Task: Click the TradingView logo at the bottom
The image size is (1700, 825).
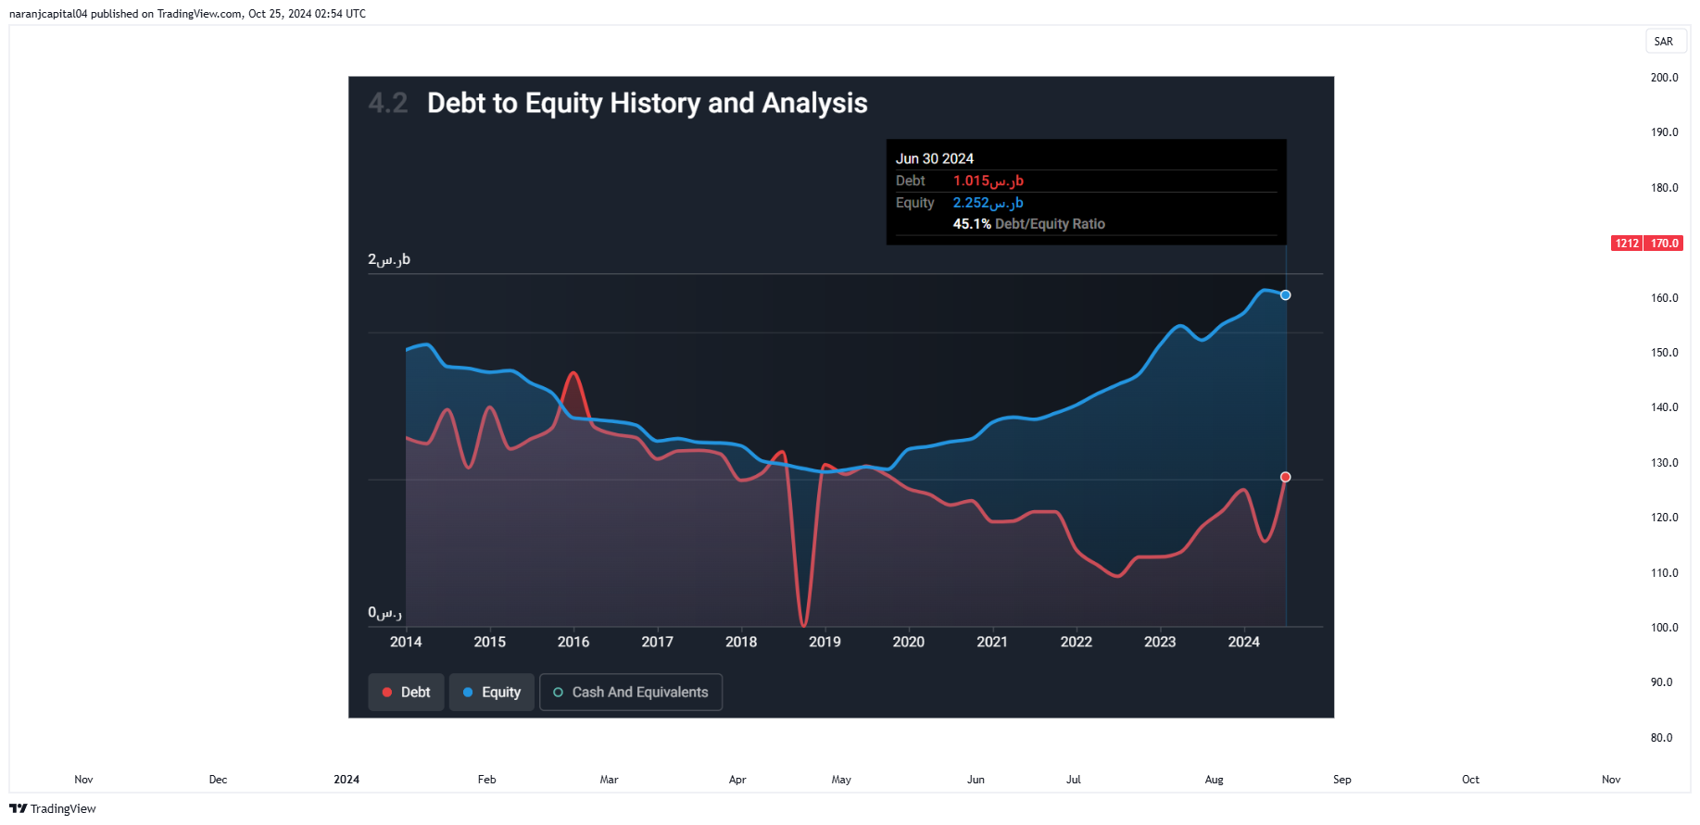Action: pyautogui.click(x=53, y=808)
